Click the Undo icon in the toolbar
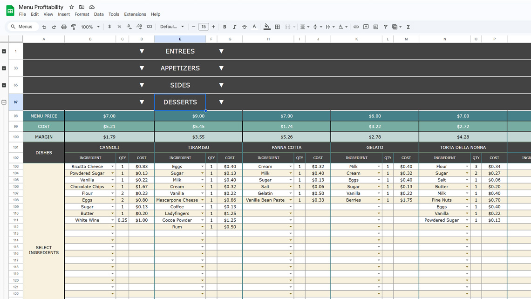 pos(44,27)
